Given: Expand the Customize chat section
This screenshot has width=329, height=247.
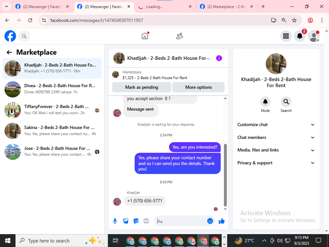Looking at the screenshot, I should click(x=276, y=125).
